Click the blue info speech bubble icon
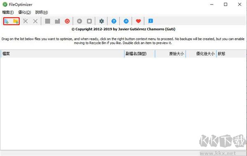247x156 pixels. pos(151,21)
